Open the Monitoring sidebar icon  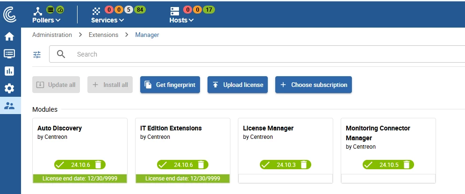coord(9,54)
